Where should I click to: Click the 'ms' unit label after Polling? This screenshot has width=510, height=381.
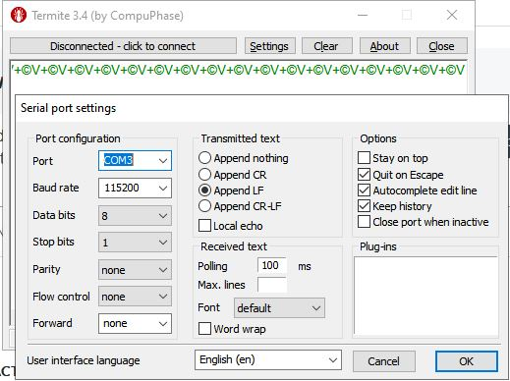coord(305,266)
